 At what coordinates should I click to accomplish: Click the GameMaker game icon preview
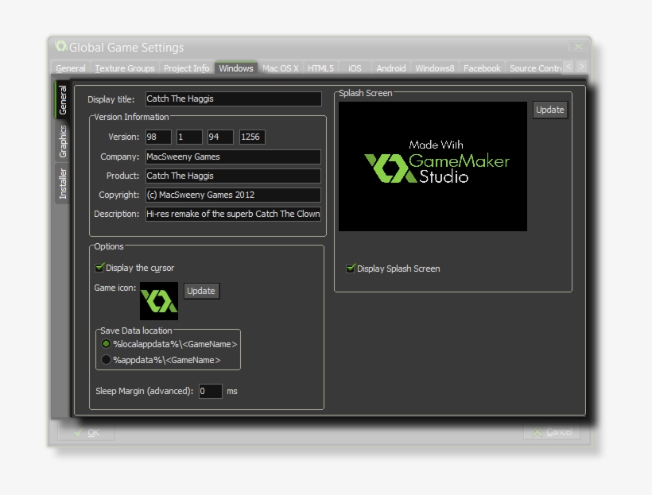point(159,301)
